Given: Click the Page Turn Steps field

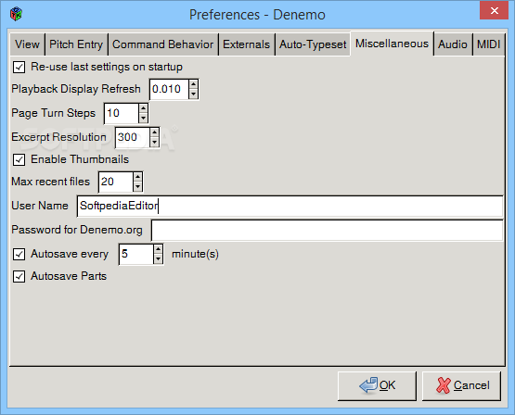Looking at the screenshot, I should [x=122, y=113].
